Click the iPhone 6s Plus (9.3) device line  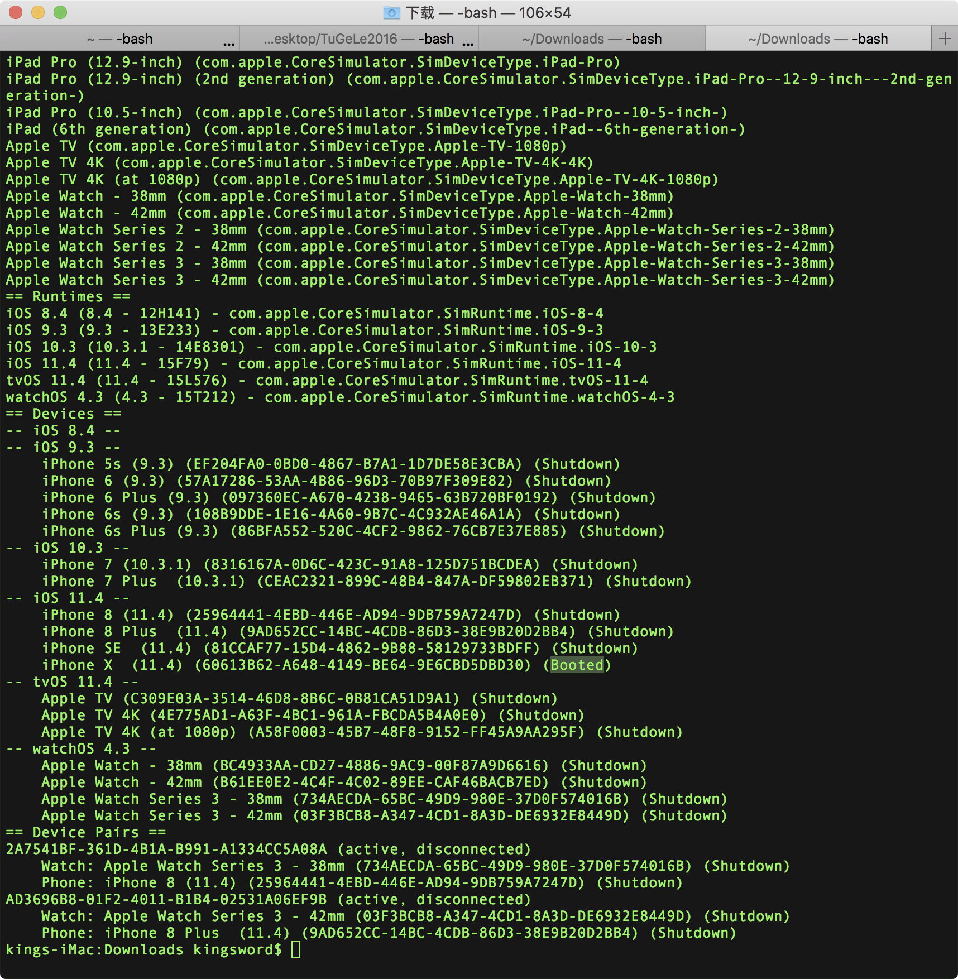(x=353, y=531)
